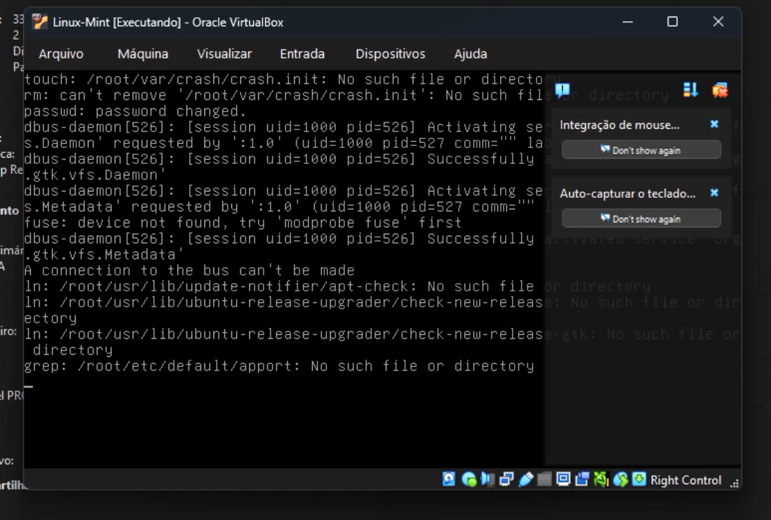The width and height of the screenshot is (771, 520).
Task: Click the window resize grip in status bar
Action: (734, 484)
